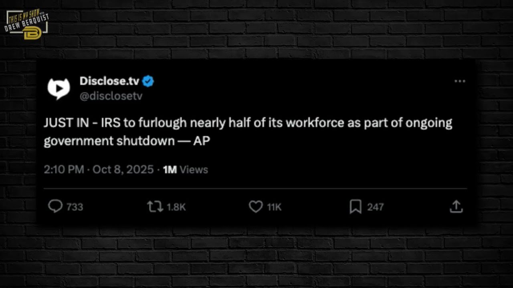
Task: Click the 247 bookmarks count
Action: point(375,207)
